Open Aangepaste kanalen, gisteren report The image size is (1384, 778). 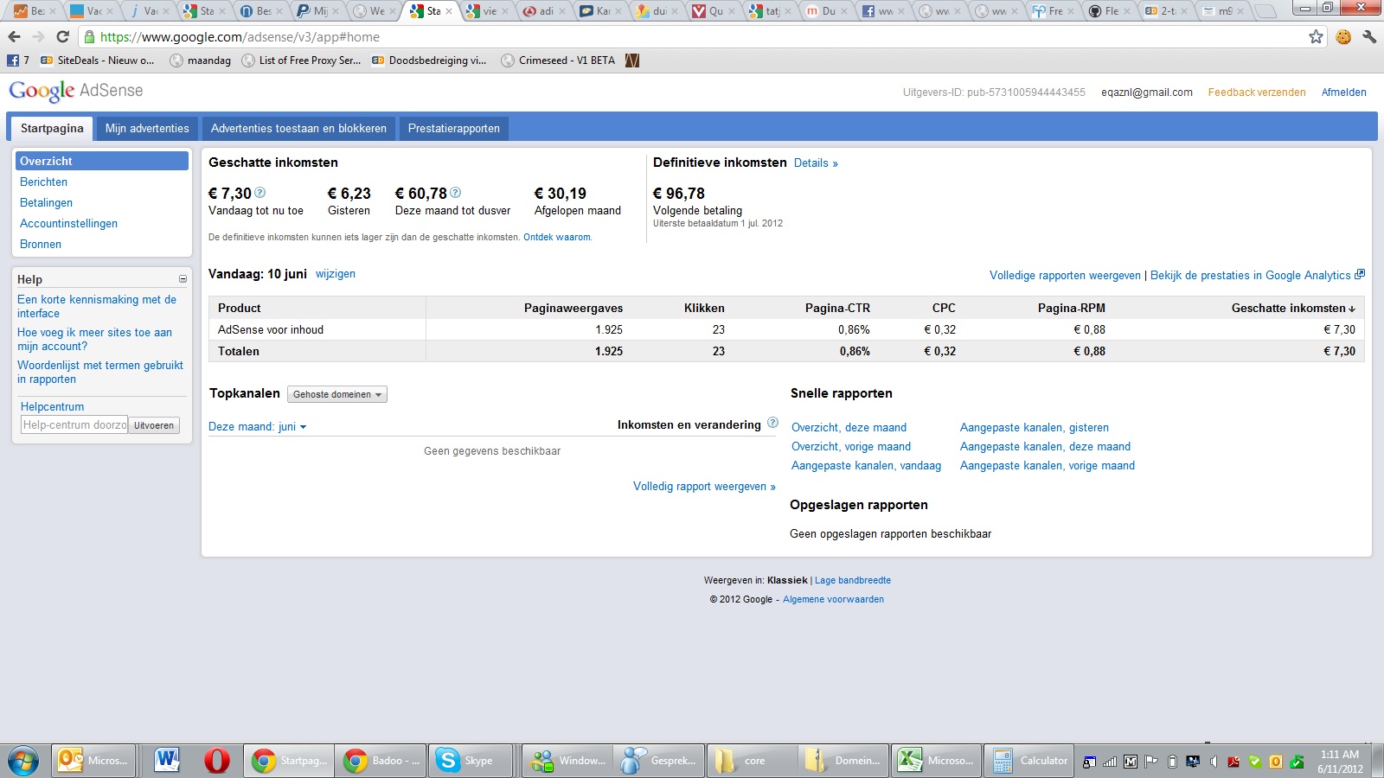pos(1035,427)
